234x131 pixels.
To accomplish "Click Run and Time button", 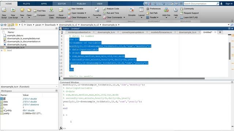I will (x=111, y=13).
